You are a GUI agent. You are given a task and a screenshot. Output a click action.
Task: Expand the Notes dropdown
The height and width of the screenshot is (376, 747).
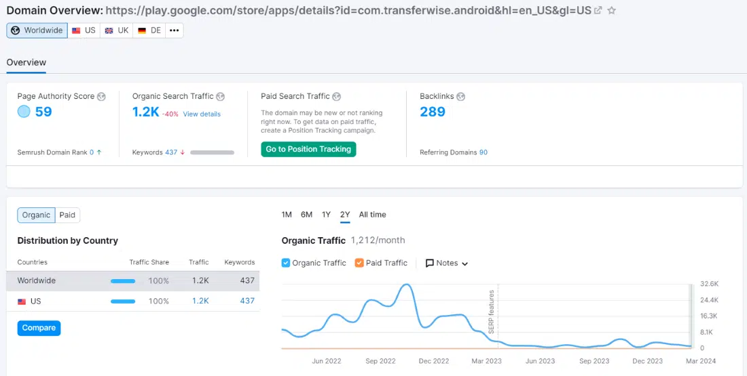point(447,264)
